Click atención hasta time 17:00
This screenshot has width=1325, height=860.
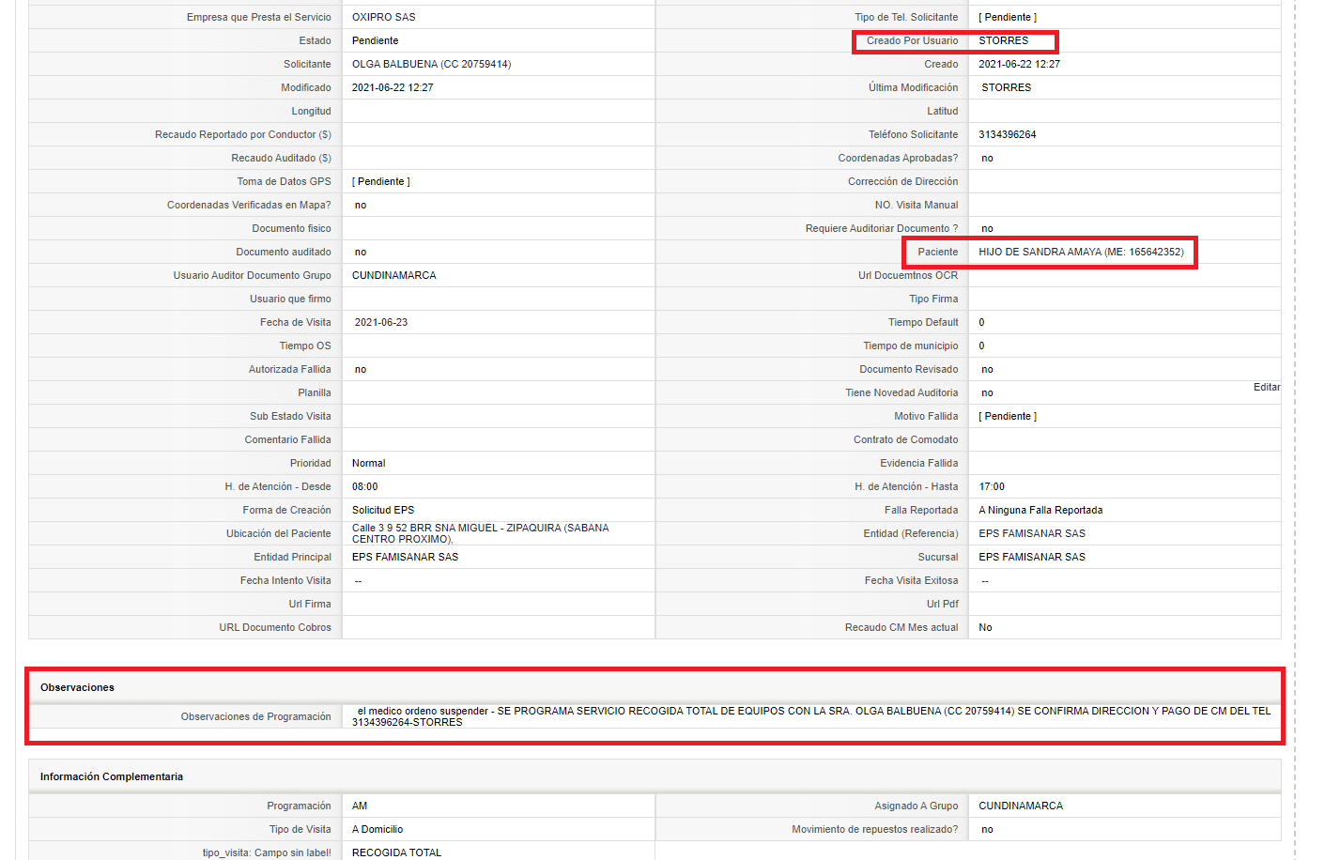pyautogui.click(x=992, y=486)
